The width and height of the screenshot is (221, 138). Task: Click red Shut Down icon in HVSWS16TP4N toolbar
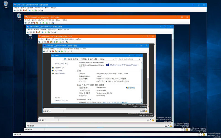53,51
